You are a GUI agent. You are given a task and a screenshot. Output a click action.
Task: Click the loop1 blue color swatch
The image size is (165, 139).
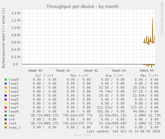click(6, 84)
